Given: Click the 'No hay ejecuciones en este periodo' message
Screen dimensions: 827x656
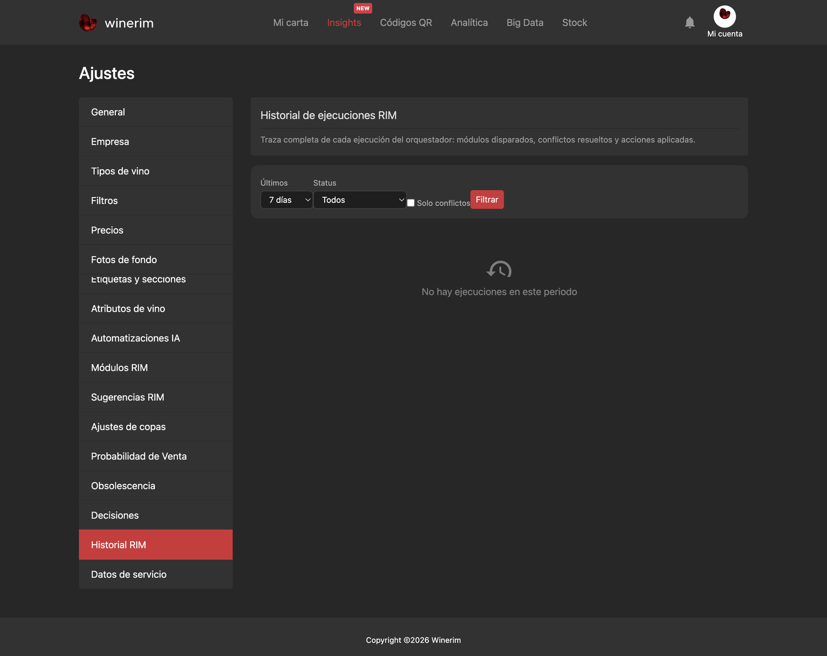Looking at the screenshot, I should [499, 292].
